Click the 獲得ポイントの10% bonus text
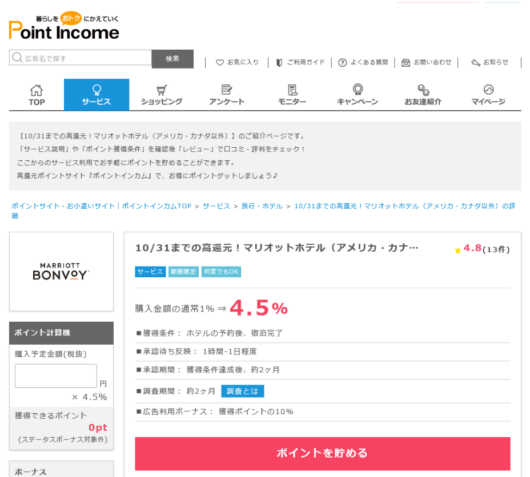Viewport: 530px width, 477px height. 256,411
